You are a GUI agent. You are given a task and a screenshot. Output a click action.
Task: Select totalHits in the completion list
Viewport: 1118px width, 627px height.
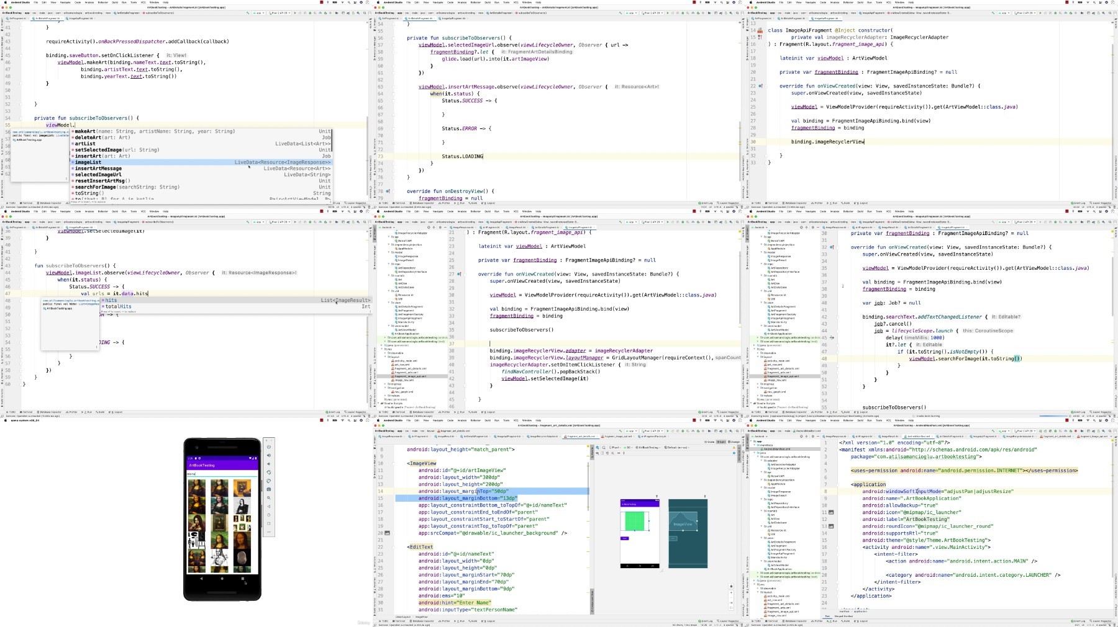[118, 306]
